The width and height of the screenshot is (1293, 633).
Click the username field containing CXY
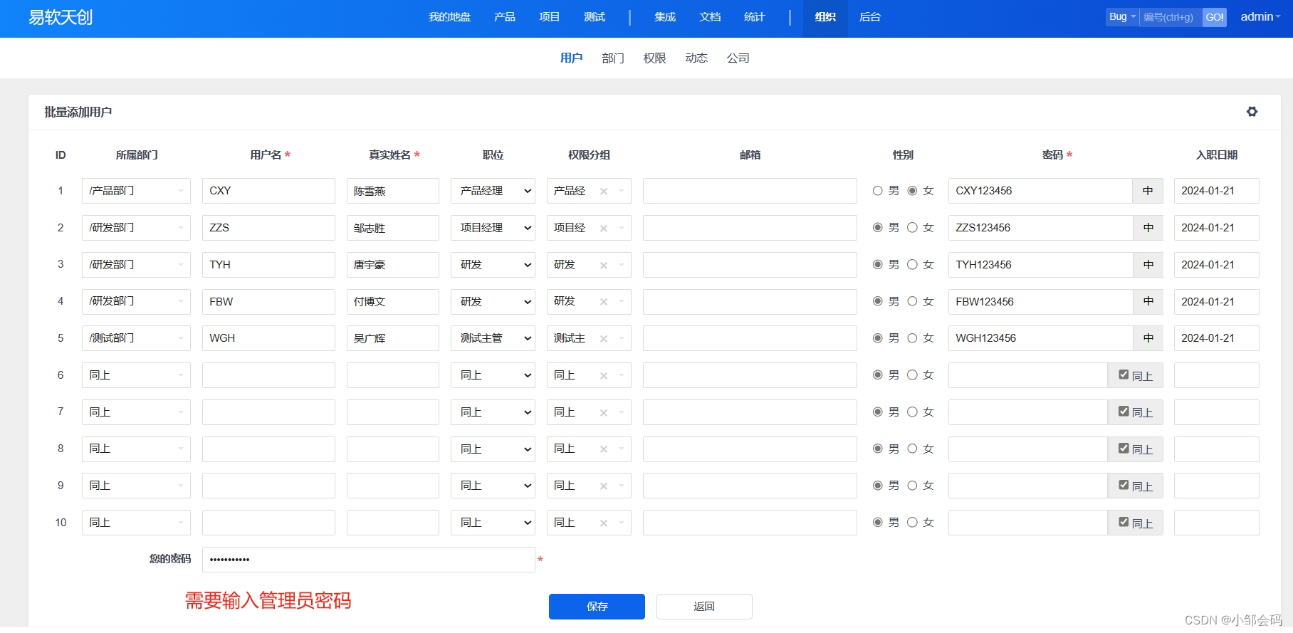[268, 191]
